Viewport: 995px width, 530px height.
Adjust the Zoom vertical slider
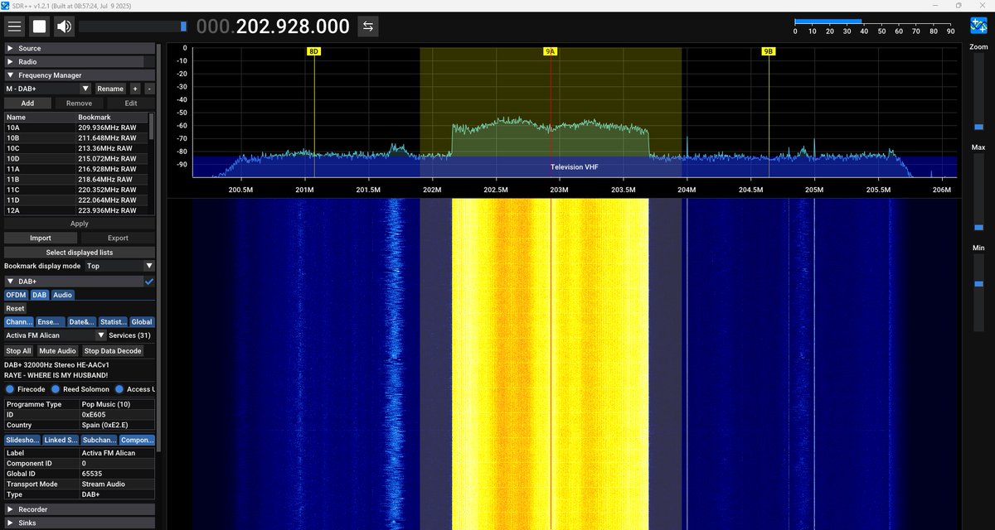[978, 91]
